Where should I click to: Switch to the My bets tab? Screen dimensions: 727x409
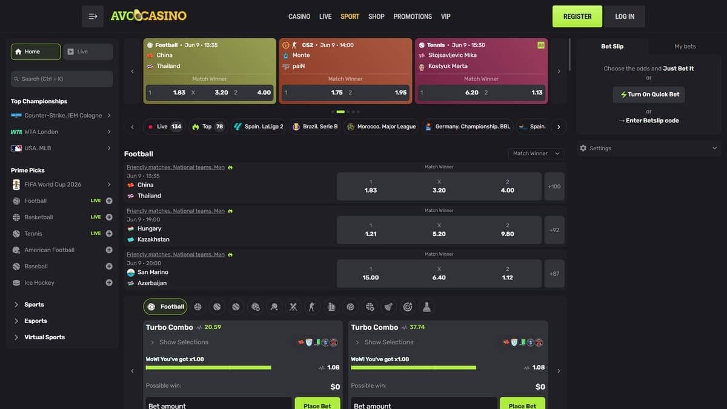tap(685, 46)
